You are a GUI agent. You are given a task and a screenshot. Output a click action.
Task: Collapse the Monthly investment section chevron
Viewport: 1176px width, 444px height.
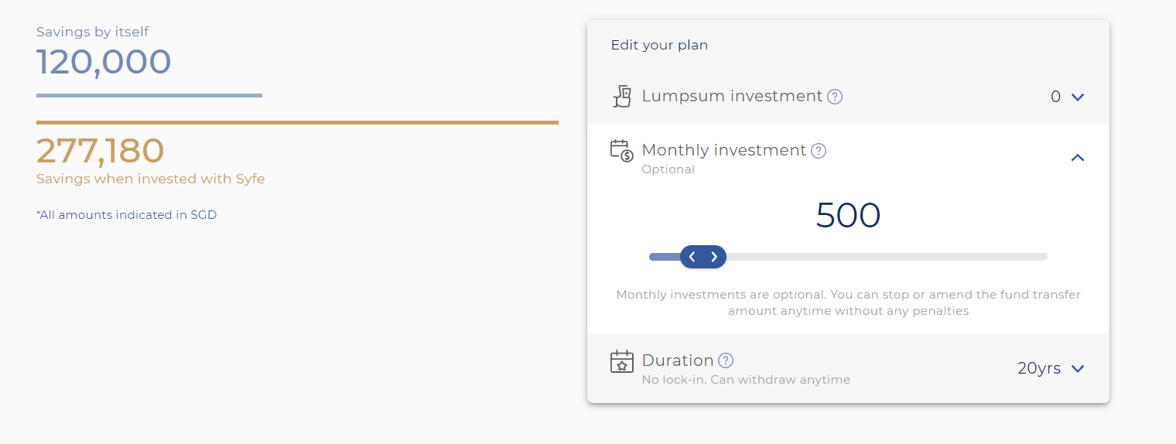click(x=1078, y=158)
